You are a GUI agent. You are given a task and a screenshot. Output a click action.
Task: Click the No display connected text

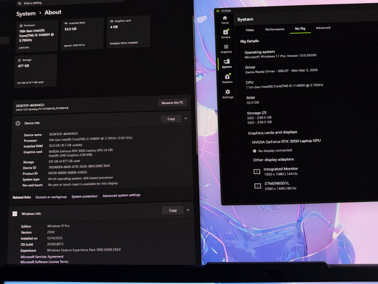click(x=275, y=151)
